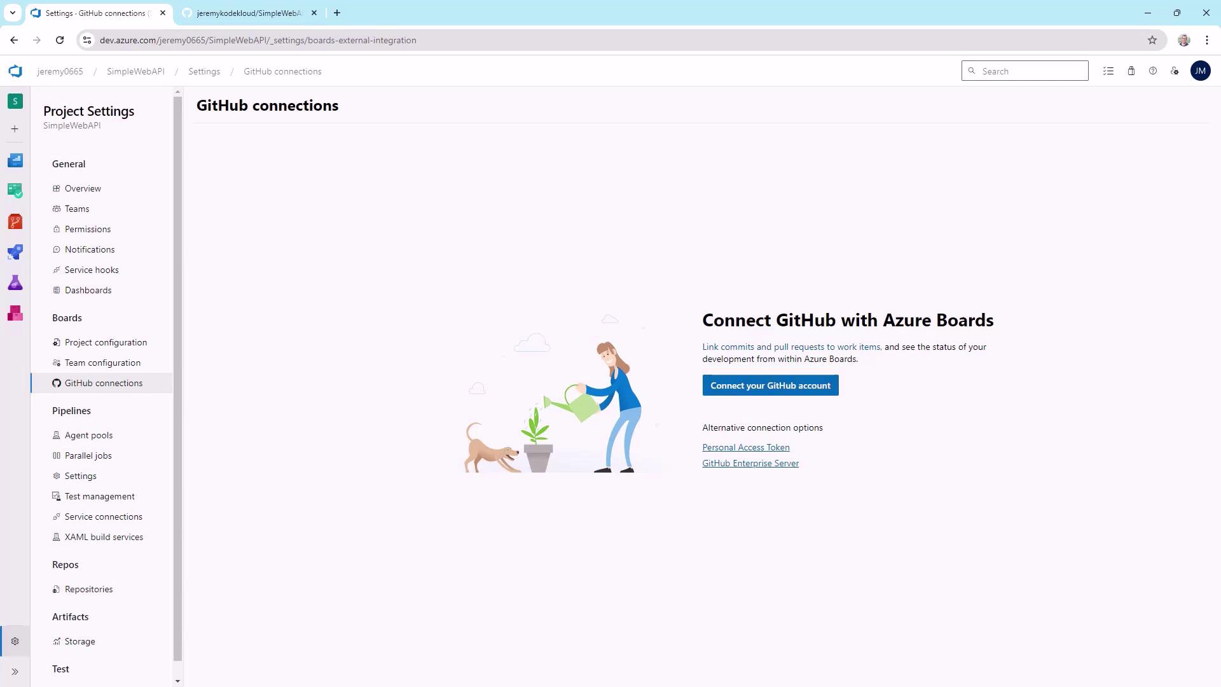Screen dimensions: 1221x687
Task: Close the jeremykodekloud GitHub tab
Action: 314,13
